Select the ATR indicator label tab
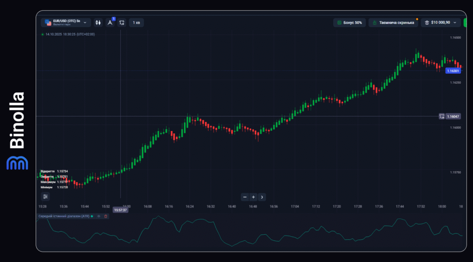 [x=64, y=216]
